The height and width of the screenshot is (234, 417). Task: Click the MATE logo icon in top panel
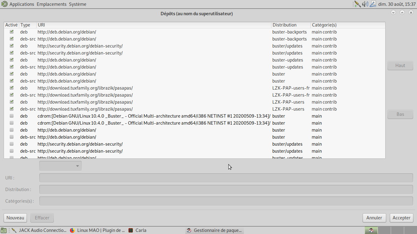pos(4,4)
